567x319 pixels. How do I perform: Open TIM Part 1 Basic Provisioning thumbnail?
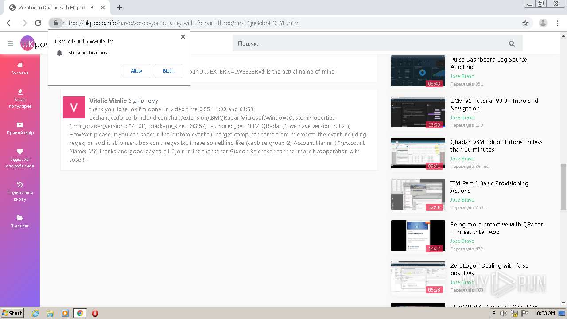[x=418, y=195]
